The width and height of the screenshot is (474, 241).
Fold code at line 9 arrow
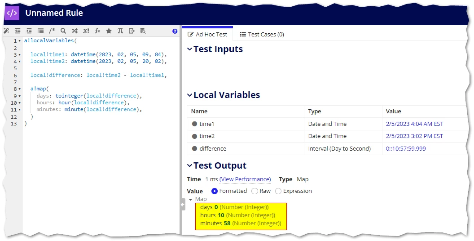point(20,96)
